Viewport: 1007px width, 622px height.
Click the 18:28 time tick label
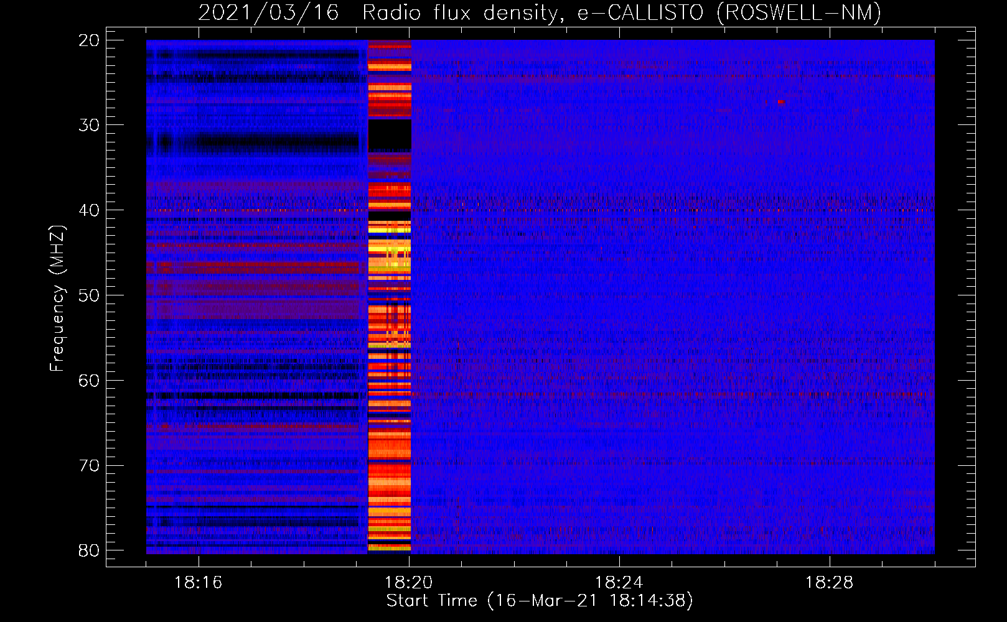click(829, 582)
